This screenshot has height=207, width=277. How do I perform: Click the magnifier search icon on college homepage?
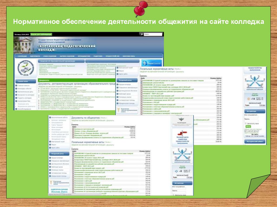pos(141,34)
